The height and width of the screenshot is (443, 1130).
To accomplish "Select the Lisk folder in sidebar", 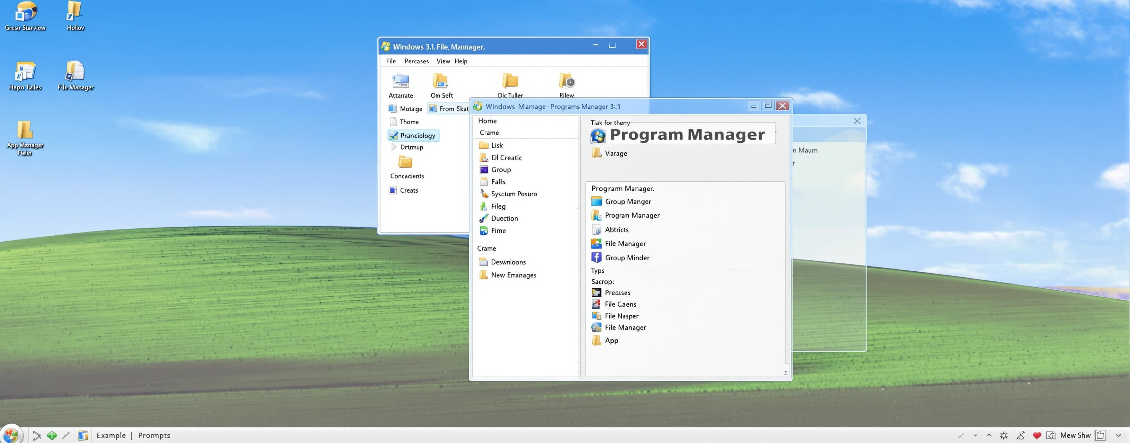I will [x=491, y=145].
